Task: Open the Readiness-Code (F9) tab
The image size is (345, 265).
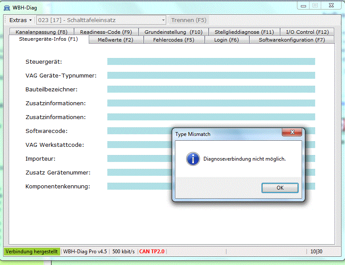Action: (x=106, y=32)
